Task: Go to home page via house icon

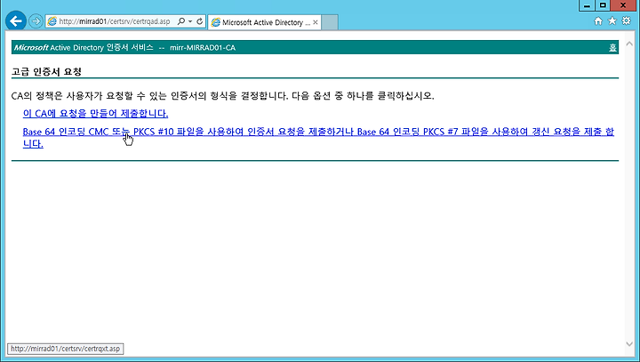Action: [x=598, y=20]
